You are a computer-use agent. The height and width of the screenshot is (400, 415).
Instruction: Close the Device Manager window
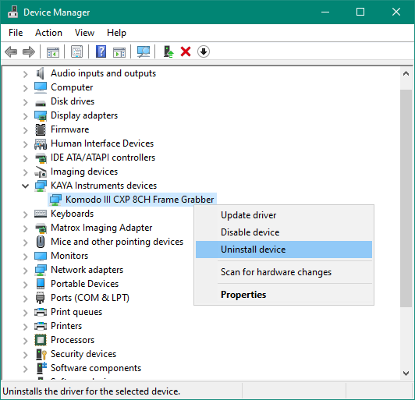tap(396, 12)
